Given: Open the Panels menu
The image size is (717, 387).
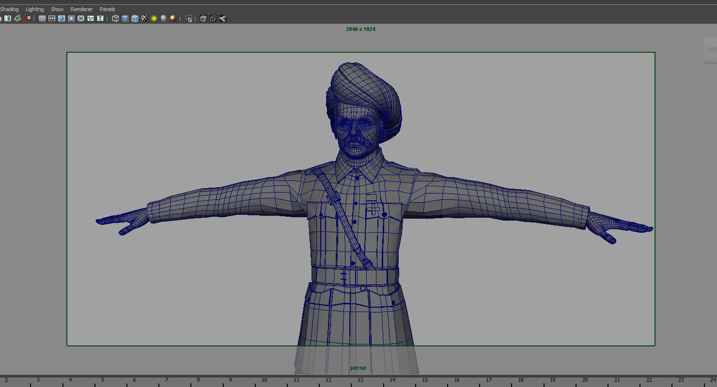Looking at the screenshot, I should (x=107, y=9).
